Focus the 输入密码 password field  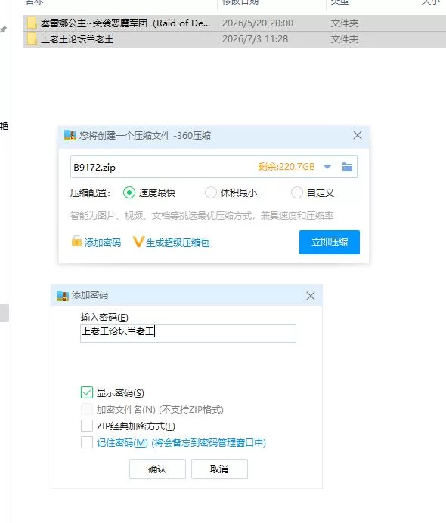click(188, 333)
